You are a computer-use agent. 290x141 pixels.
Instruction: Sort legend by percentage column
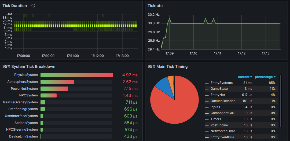(x=265, y=77)
